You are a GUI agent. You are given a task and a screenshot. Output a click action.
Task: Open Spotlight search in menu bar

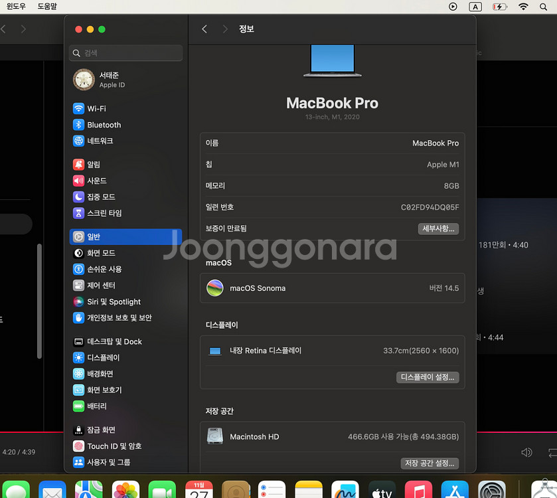[x=544, y=7]
